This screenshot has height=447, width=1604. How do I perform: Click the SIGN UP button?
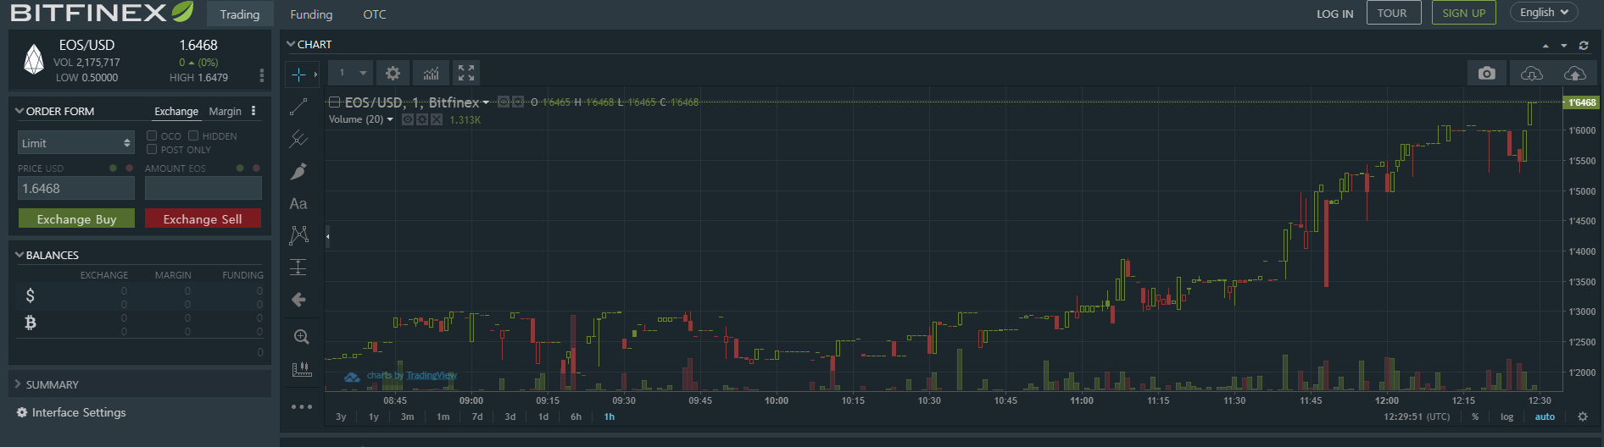click(x=1464, y=13)
